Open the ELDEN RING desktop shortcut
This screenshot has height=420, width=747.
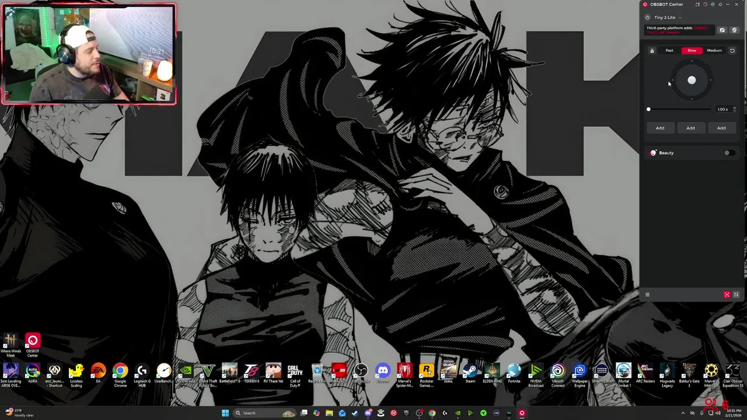[492, 373]
